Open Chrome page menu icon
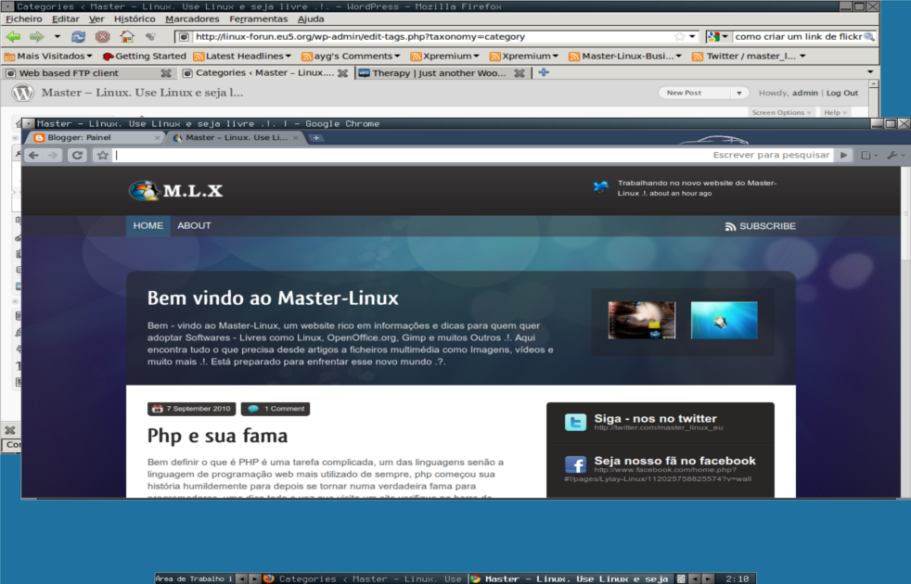The height and width of the screenshot is (584, 911). (x=868, y=155)
